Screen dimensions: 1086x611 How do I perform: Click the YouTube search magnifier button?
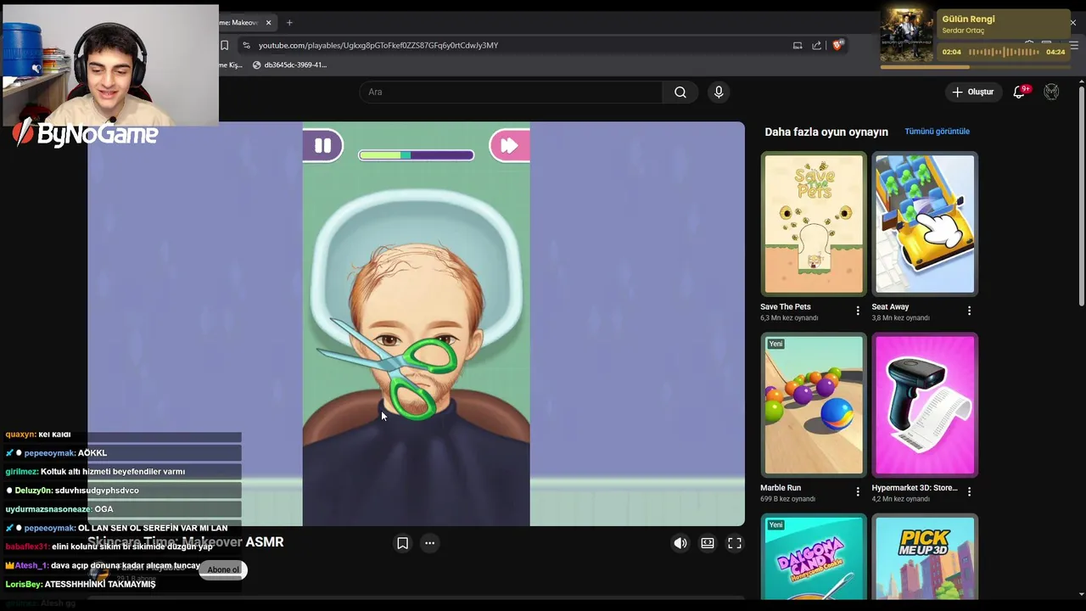click(680, 92)
